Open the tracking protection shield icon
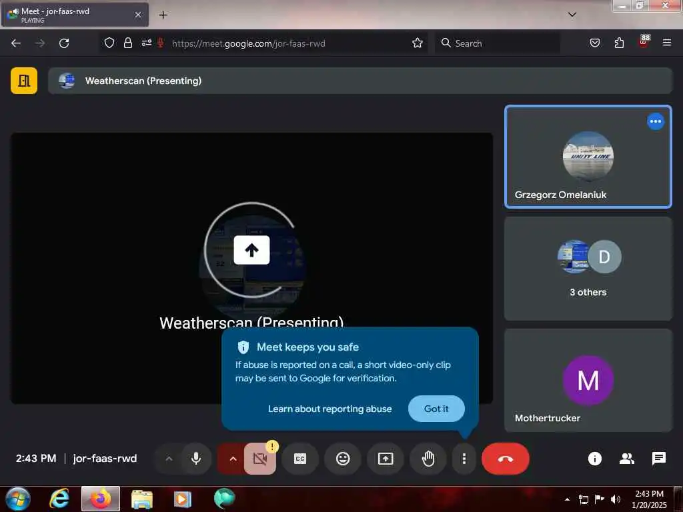 pyautogui.click(x=109, y=43)
